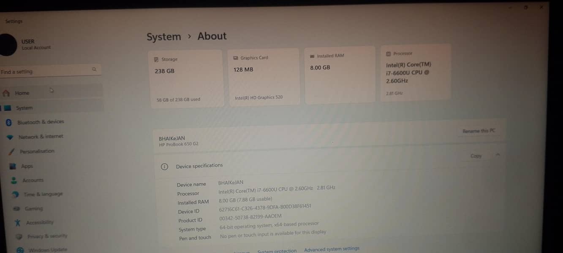The height and width of the screenshot is (253, 563).
Task: Click the 58 GB of 238 GB used text
Action: 178,100
